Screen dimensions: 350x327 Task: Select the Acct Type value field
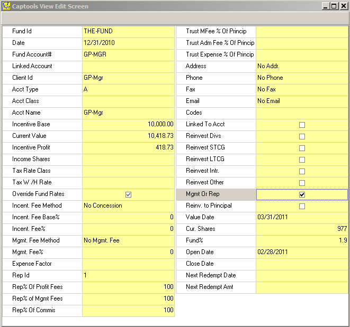[x=128, y=89]
